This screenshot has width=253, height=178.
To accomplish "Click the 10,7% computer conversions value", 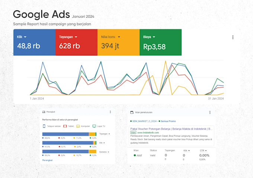I will (79, 155).
